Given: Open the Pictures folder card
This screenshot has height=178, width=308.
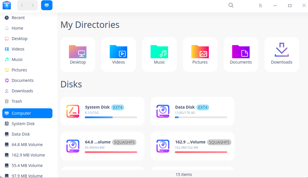Looking at the screenshot, I should coord(200,55).
